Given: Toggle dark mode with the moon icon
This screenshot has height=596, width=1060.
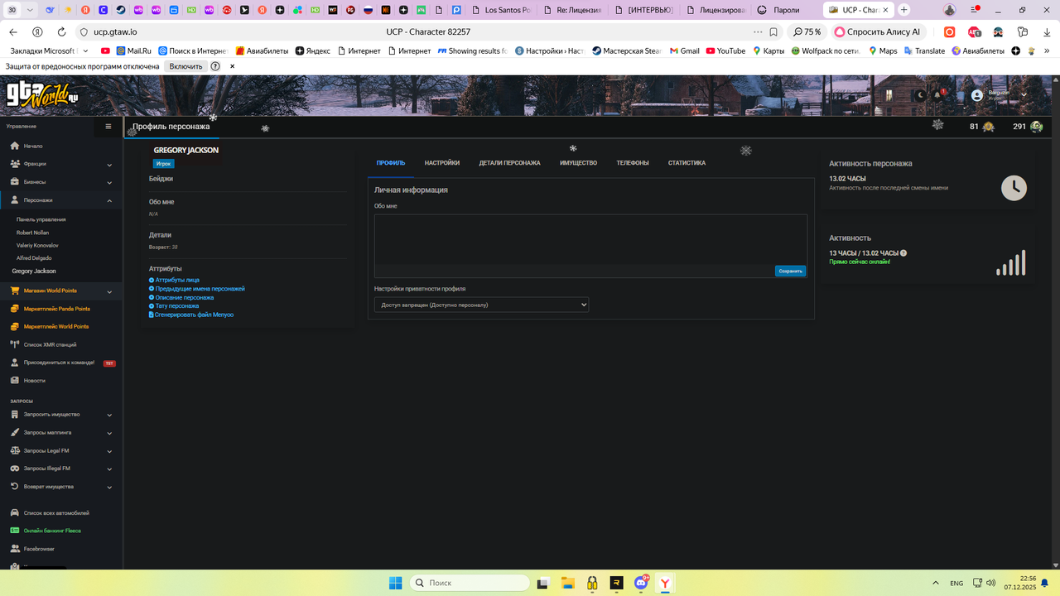Looking at the screenshot, I should (x=920, y=95).
